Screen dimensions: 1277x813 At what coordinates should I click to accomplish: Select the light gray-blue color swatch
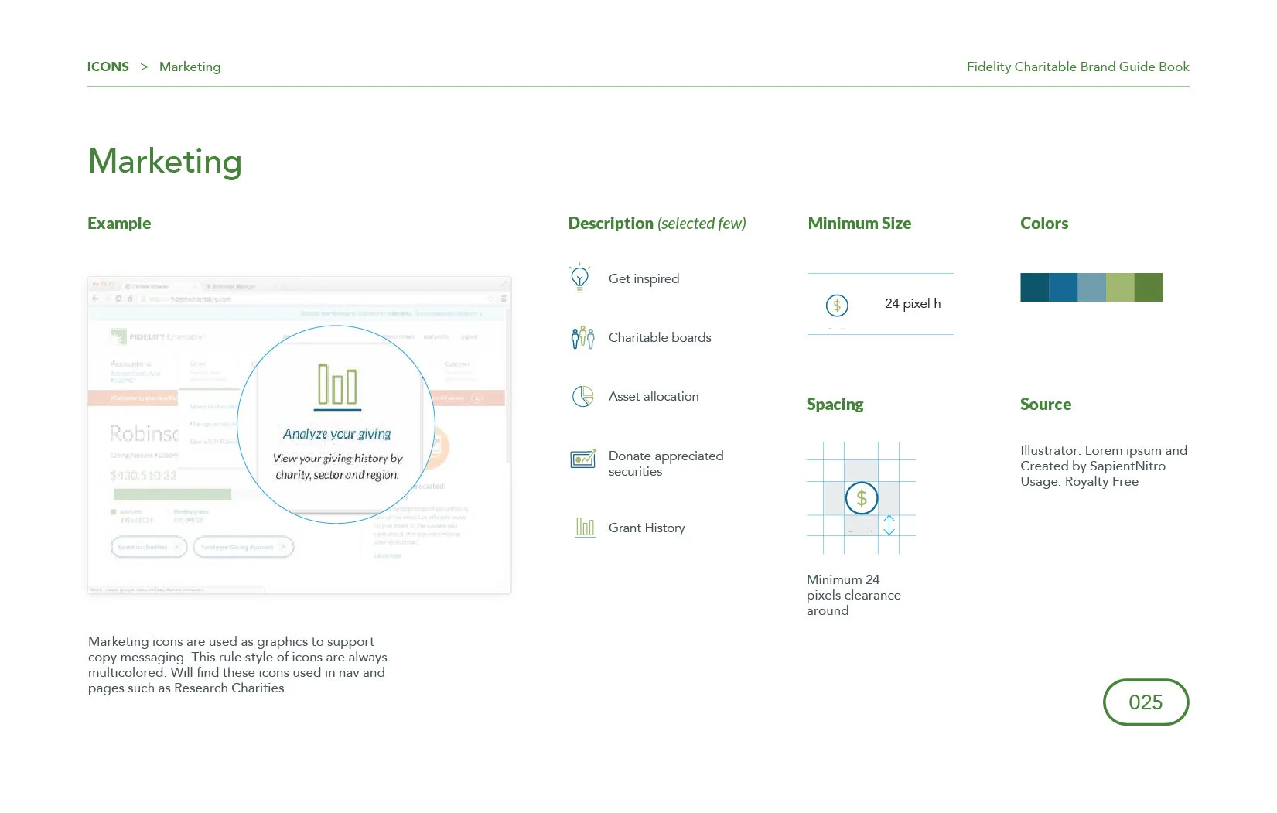pyautogui.click(x=1091, y=287)
